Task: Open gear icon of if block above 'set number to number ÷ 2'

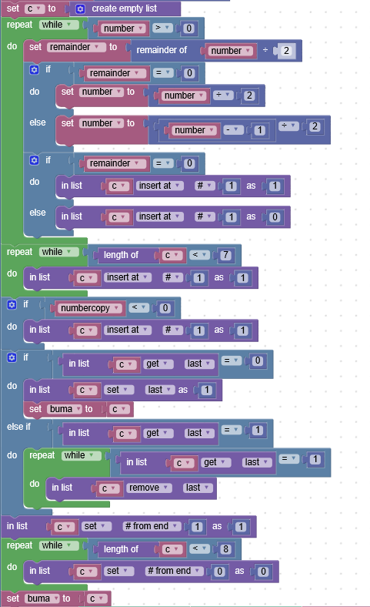Action: 34,69
